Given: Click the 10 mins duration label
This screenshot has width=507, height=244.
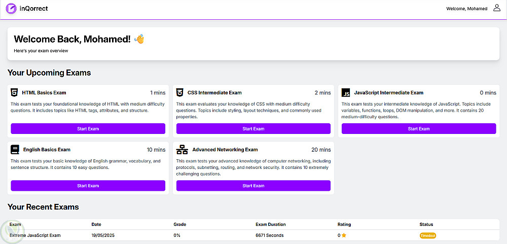Looking at the screenshot, I should click(156, 150).
